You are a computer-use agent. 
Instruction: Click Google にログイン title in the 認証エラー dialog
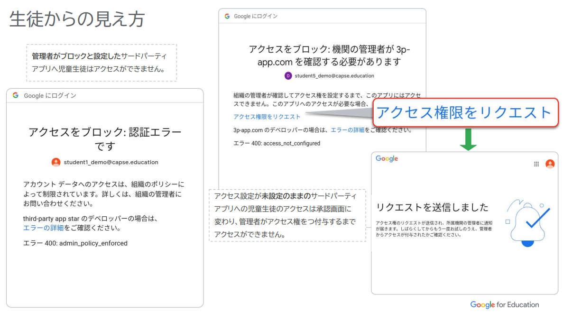tap(50, 95)
